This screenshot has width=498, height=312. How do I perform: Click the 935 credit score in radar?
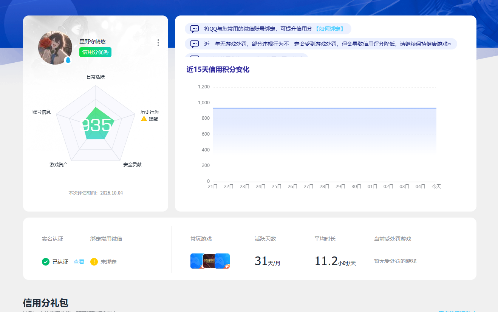(97, 125)
